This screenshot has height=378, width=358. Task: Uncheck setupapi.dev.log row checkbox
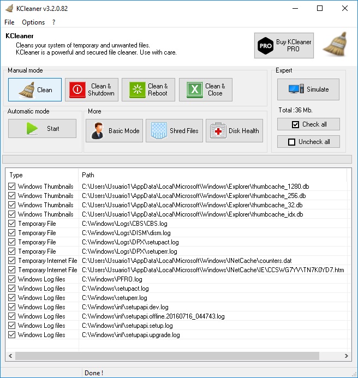[x=11, y=307]
